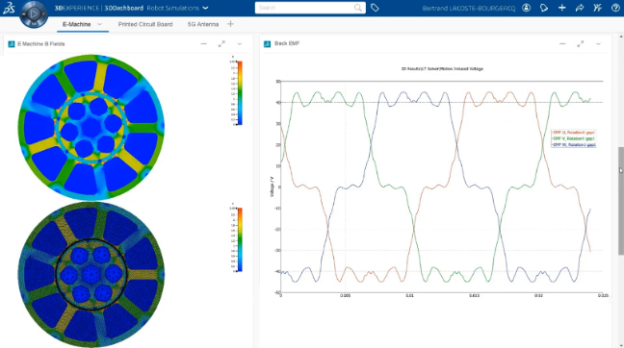Click EMF W legend entry
Image resolution: width=624 pixels, height=348 pixels.
(x=574, y=145)
